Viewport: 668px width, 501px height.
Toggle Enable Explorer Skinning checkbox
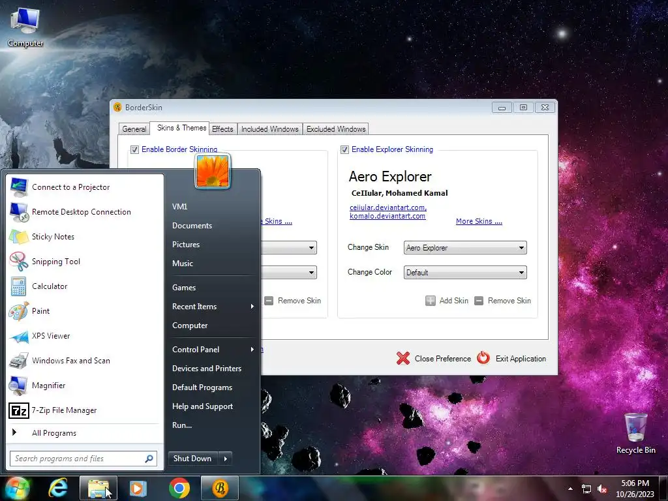[x=344, y=149]
